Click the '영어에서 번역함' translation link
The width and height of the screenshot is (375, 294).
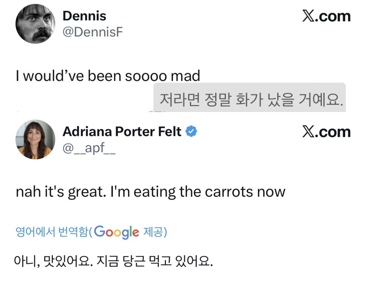[x=52, y=232]
